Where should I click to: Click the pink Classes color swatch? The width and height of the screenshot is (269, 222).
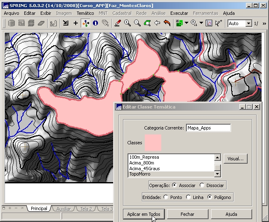click(153, 143)
